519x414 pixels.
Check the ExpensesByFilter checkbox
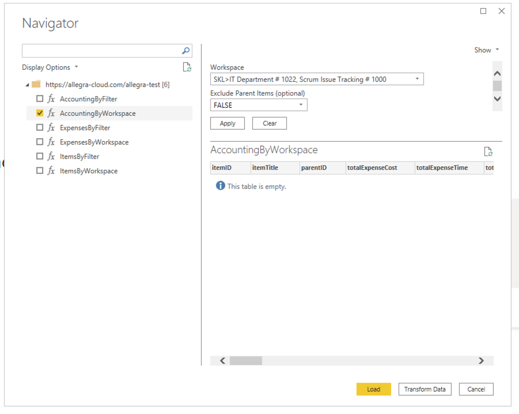tap(39, 127)
